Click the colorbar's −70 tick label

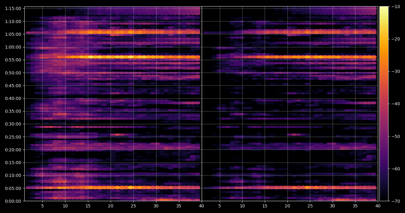pos(395,201)
